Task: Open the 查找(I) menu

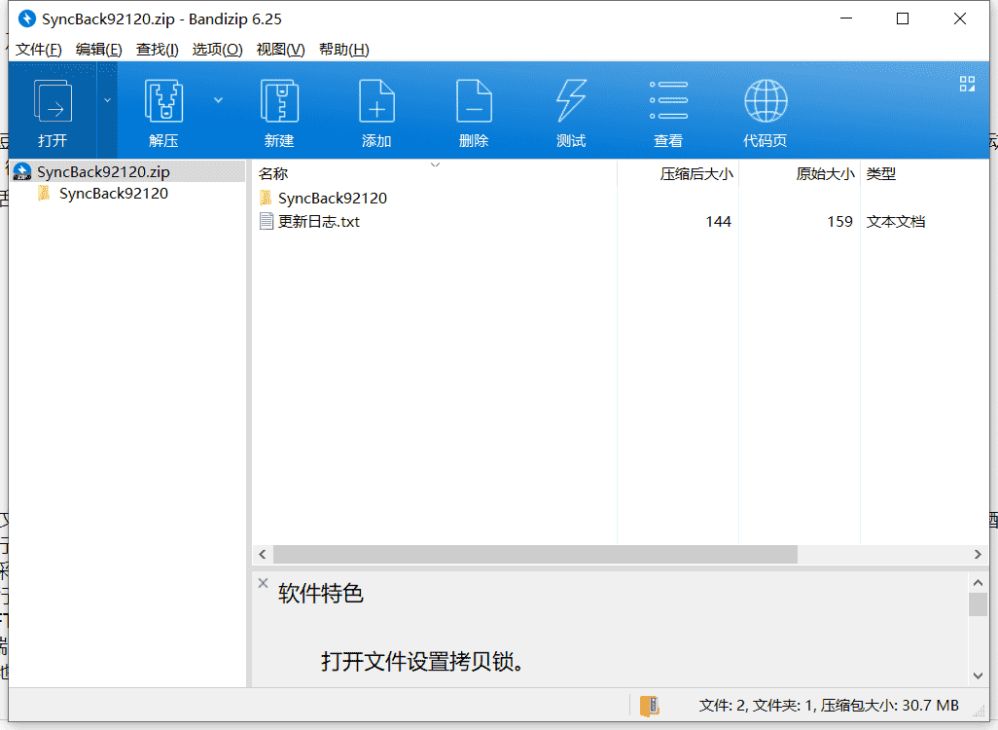Action: click(x=158, y=49)
